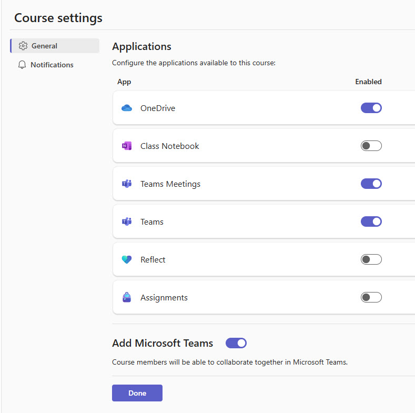Click the Assignments backpack icon
Viewport: 415px width, 413px height.
[x=126, y=298]
